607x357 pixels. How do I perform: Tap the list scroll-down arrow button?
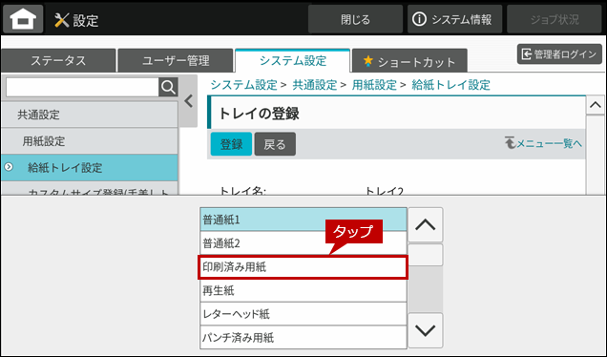pyautogui.click(x=426, y=330)
